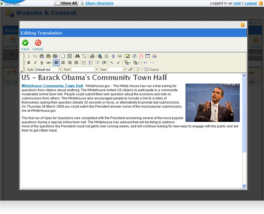The image size is (264, 214).
Task: Click the decrease indent icon
Action: pos(97,63)
